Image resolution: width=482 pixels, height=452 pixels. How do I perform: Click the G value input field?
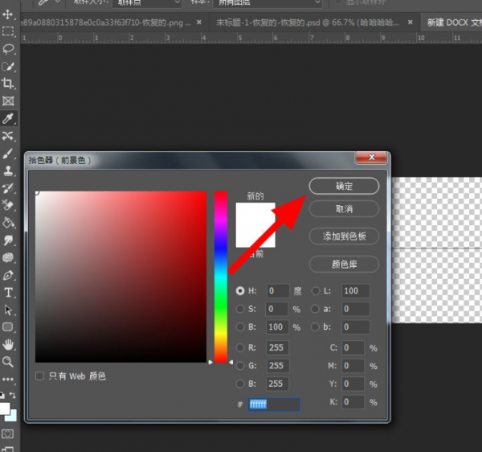tap(278, 366)
